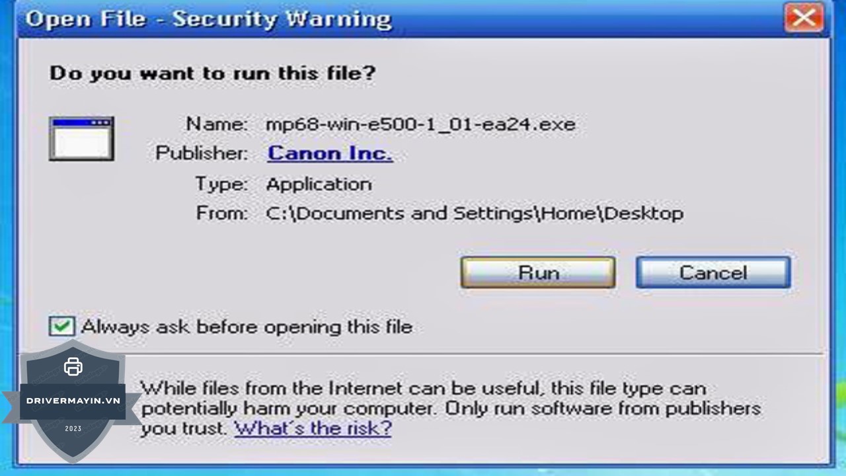Click the Name: field label

click(x=217, y=124)
